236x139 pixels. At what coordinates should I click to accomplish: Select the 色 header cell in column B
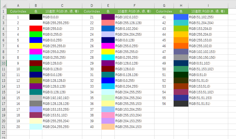coord(36,11)
